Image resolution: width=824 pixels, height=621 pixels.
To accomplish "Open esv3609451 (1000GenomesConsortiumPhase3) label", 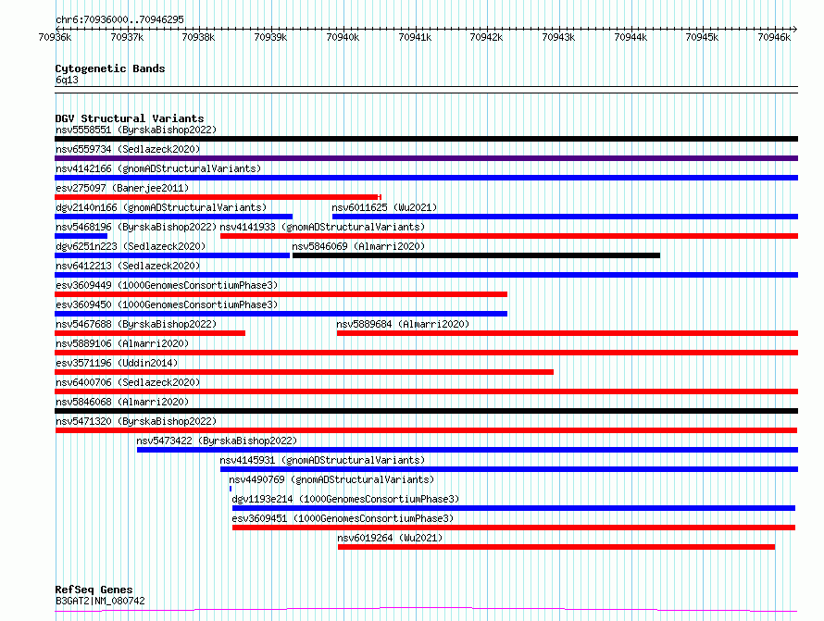I will (343, 518).
